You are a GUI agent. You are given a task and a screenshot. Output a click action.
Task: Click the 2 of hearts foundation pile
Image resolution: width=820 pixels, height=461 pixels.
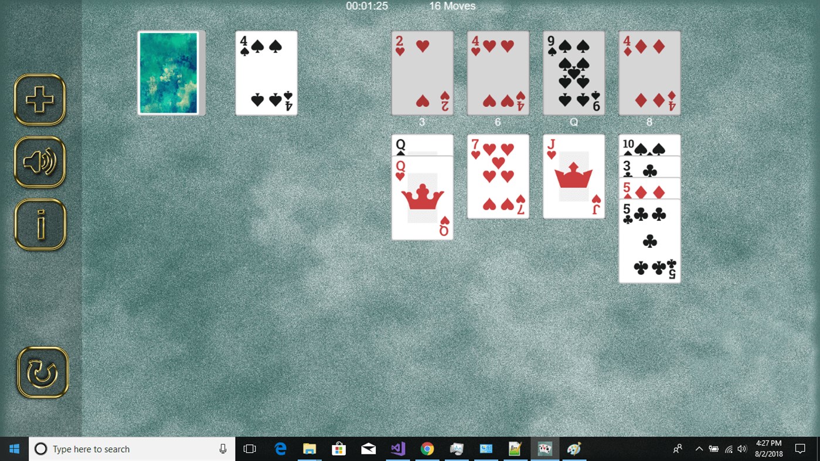[x=422, y=72]
